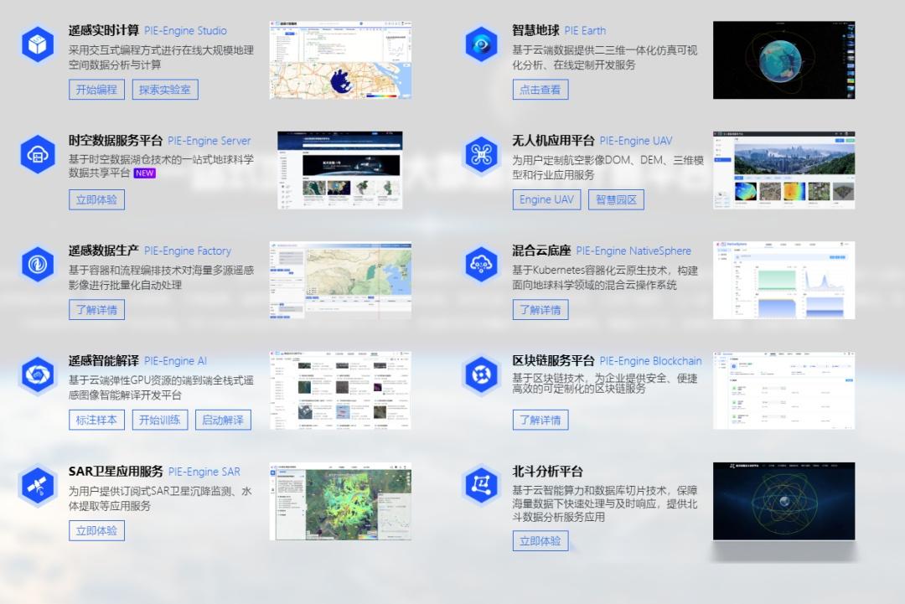The image size is (905, 604).
Task: Click the 标注样本 button
Action: [x=96, y=420]
